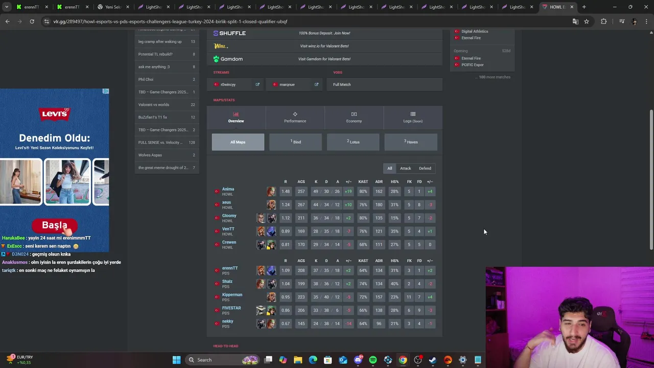This screenshot has height=368, width=654.
Task: Filter stats by Attack side
Action: [x=405, y=168]
